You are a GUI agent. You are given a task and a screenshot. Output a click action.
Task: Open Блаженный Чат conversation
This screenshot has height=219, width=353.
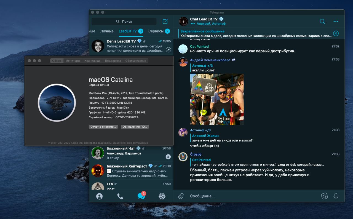pos(131,153)
